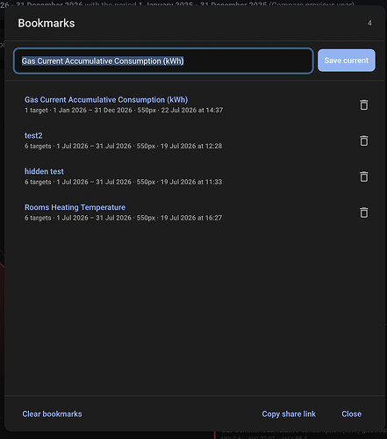Image resolution: width=387 pixels, height=439 pixels.
Task: Click the bookmark count number 4
Action: coord(369,23)
